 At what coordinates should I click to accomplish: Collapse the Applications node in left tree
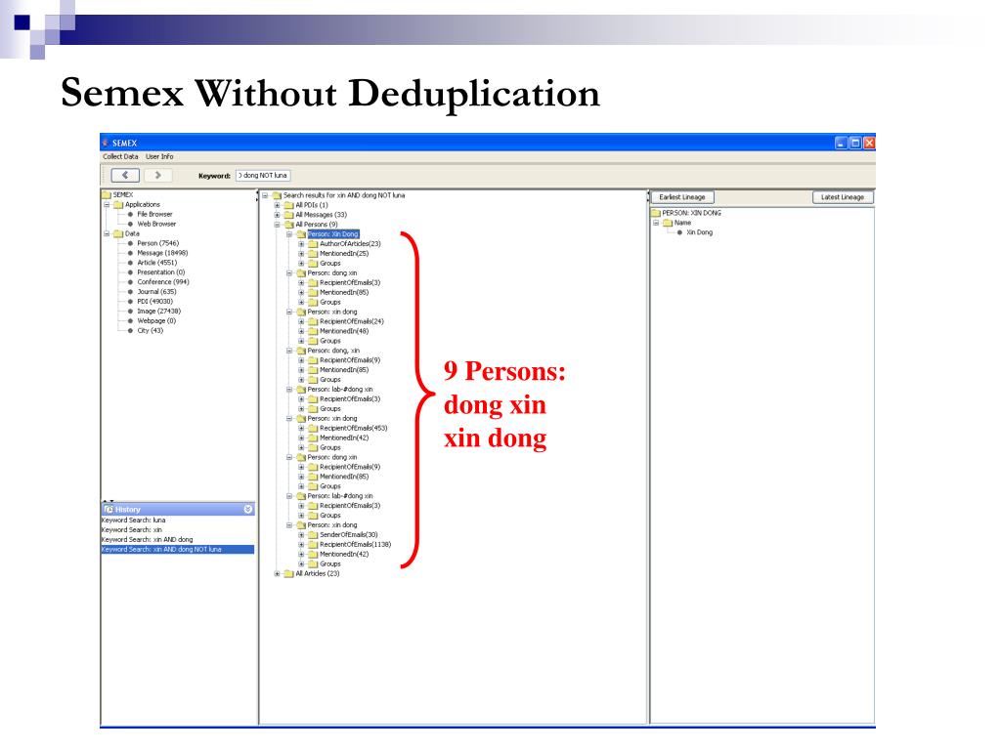coord(107,205)
